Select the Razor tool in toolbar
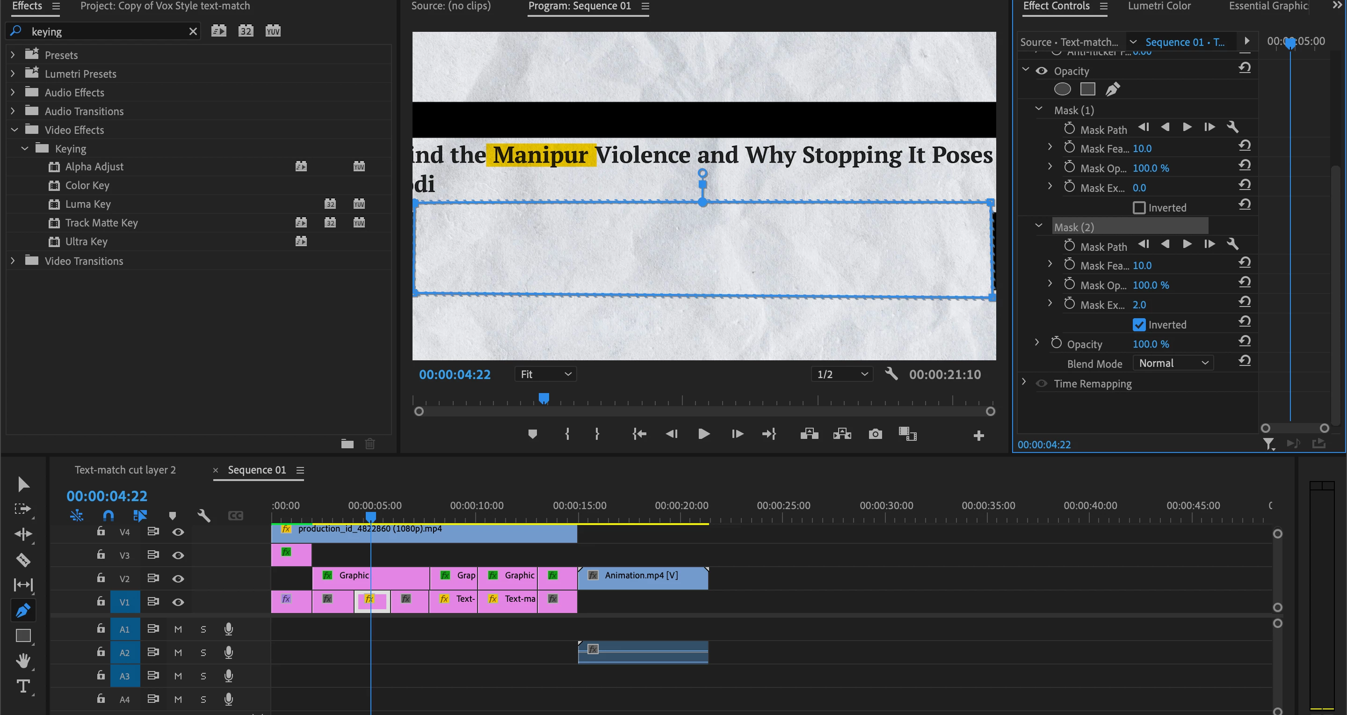Viewport: 1347px width, 715px height. point(23,560)
